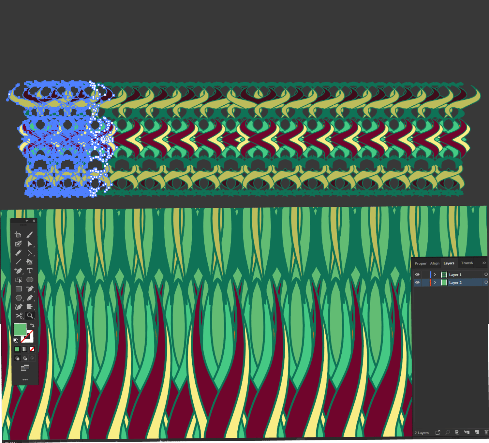
Task: Select the Direct Selection tool
Action: 30,253
